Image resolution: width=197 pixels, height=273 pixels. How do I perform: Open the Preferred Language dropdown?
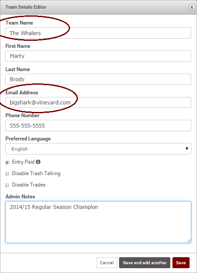(98, 149)
